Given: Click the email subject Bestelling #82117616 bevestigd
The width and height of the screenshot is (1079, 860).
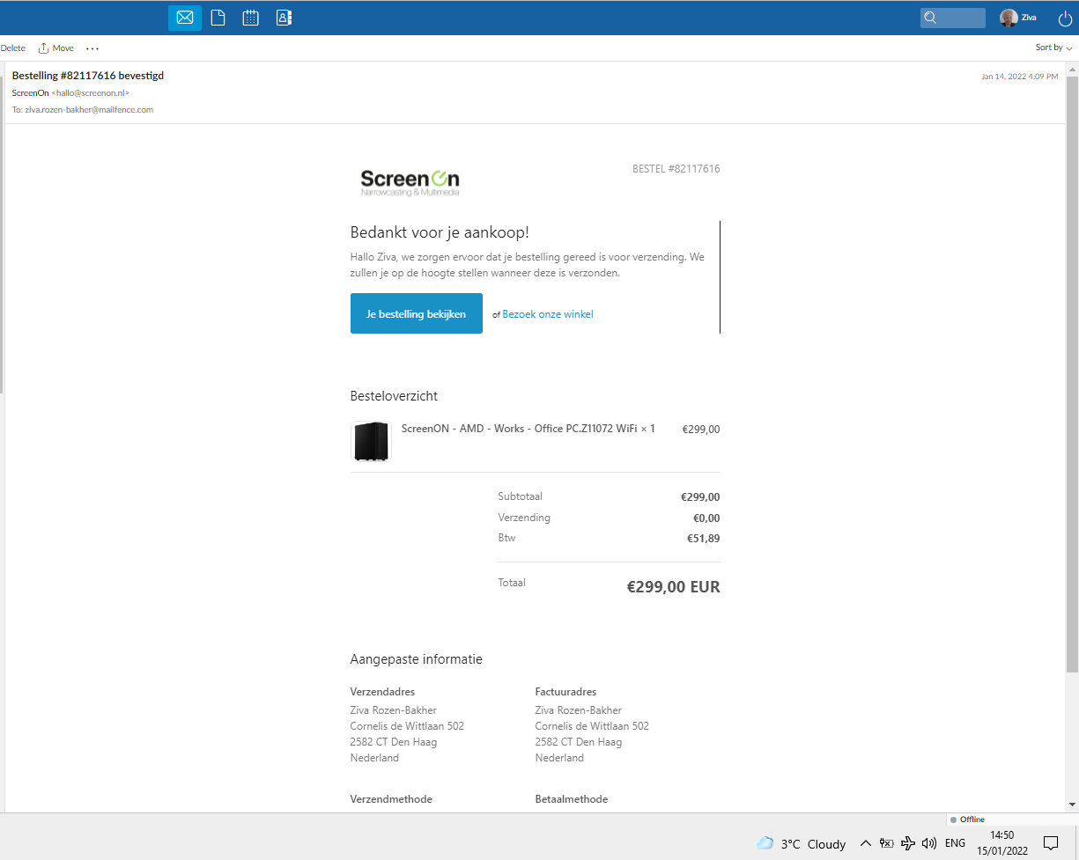Looking at the screenshot, I should pyautogui.click(x=88, y=76).
